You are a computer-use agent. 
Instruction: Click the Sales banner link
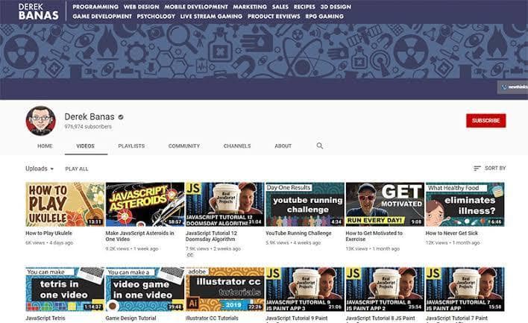(280, 7)
